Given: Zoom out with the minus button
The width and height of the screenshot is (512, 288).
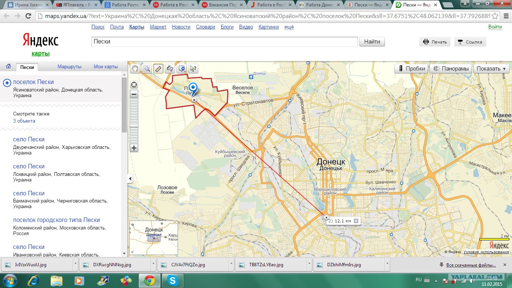Looking at the screenshot, I should 134,94.
